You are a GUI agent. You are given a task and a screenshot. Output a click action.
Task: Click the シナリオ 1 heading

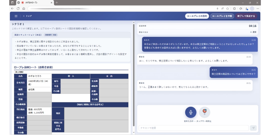coord(18,24)
